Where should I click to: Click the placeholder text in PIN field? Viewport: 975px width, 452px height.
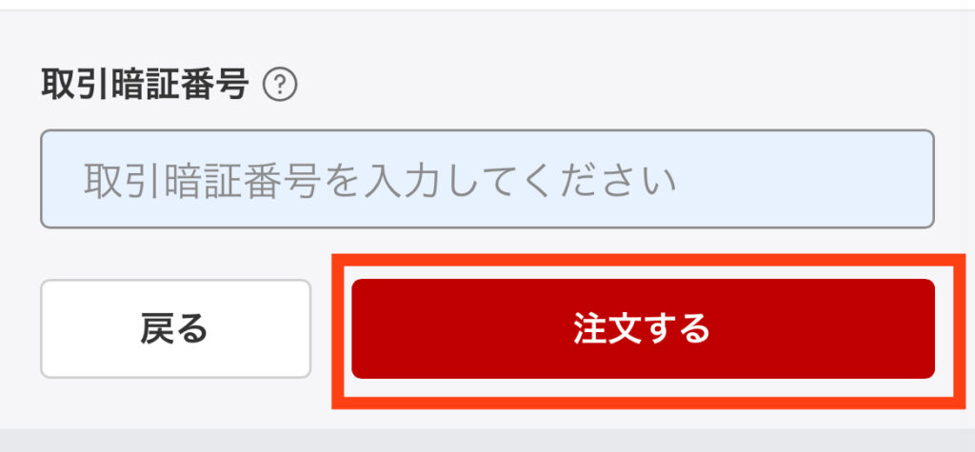coord(380,180)
